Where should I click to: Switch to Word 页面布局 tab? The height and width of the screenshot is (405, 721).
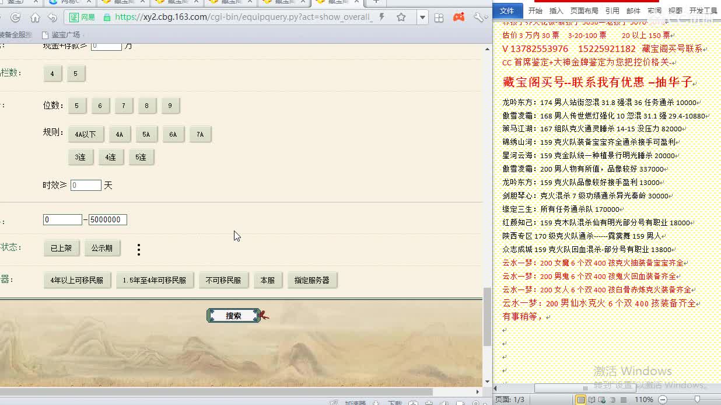tap(584, 11)
